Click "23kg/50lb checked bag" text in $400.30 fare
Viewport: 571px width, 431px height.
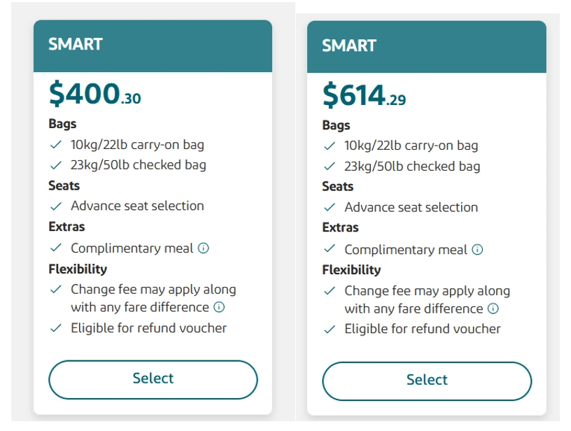138,165
